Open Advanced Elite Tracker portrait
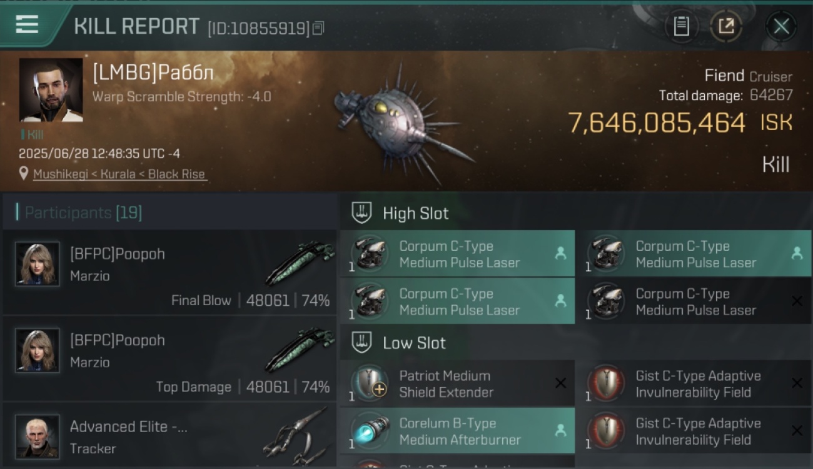Image resolution: width=813 pixels, height=469 pixels. (38, 436)
